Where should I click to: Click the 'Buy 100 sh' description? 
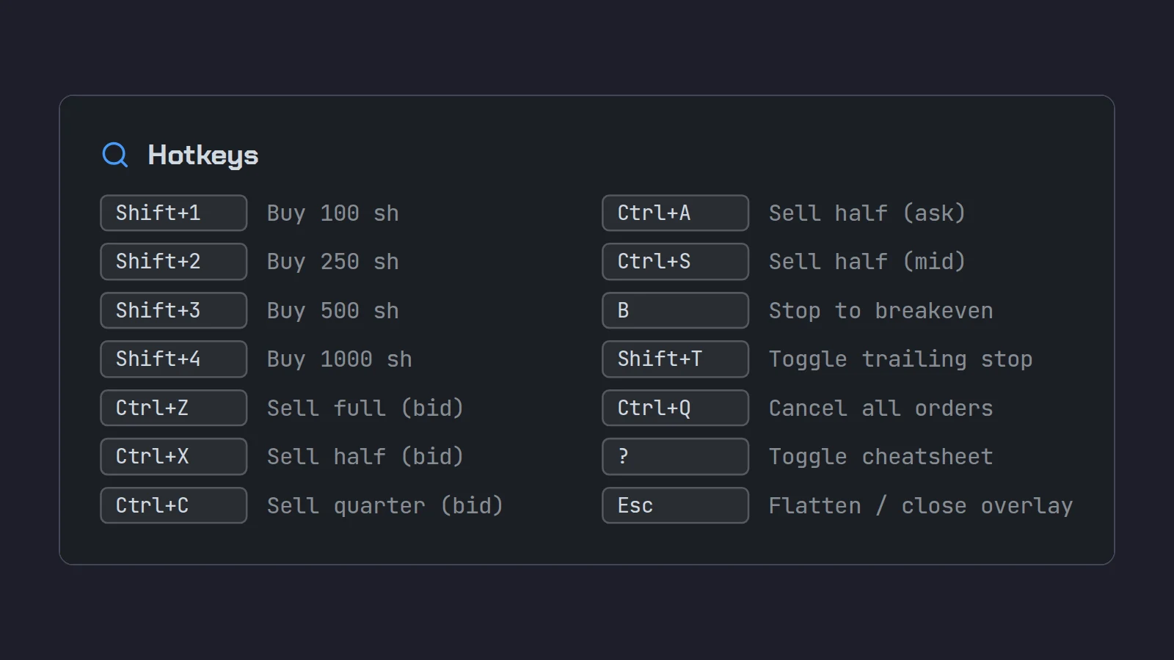coord(333,213)
